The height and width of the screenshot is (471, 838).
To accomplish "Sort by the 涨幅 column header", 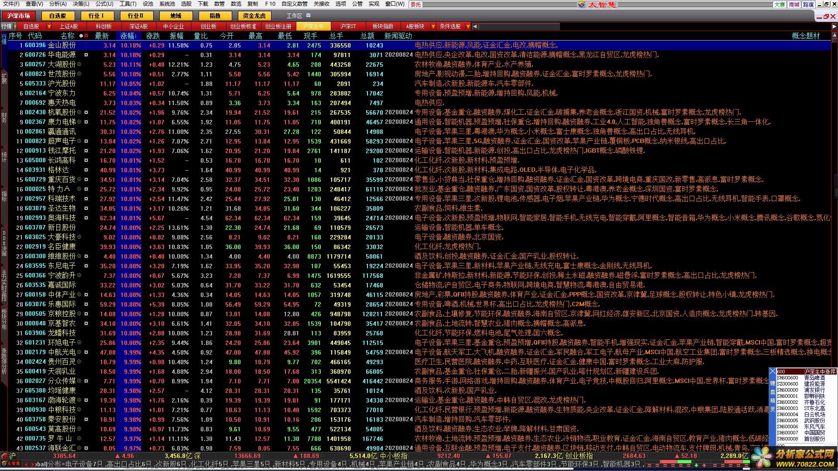I will (129, 36).
